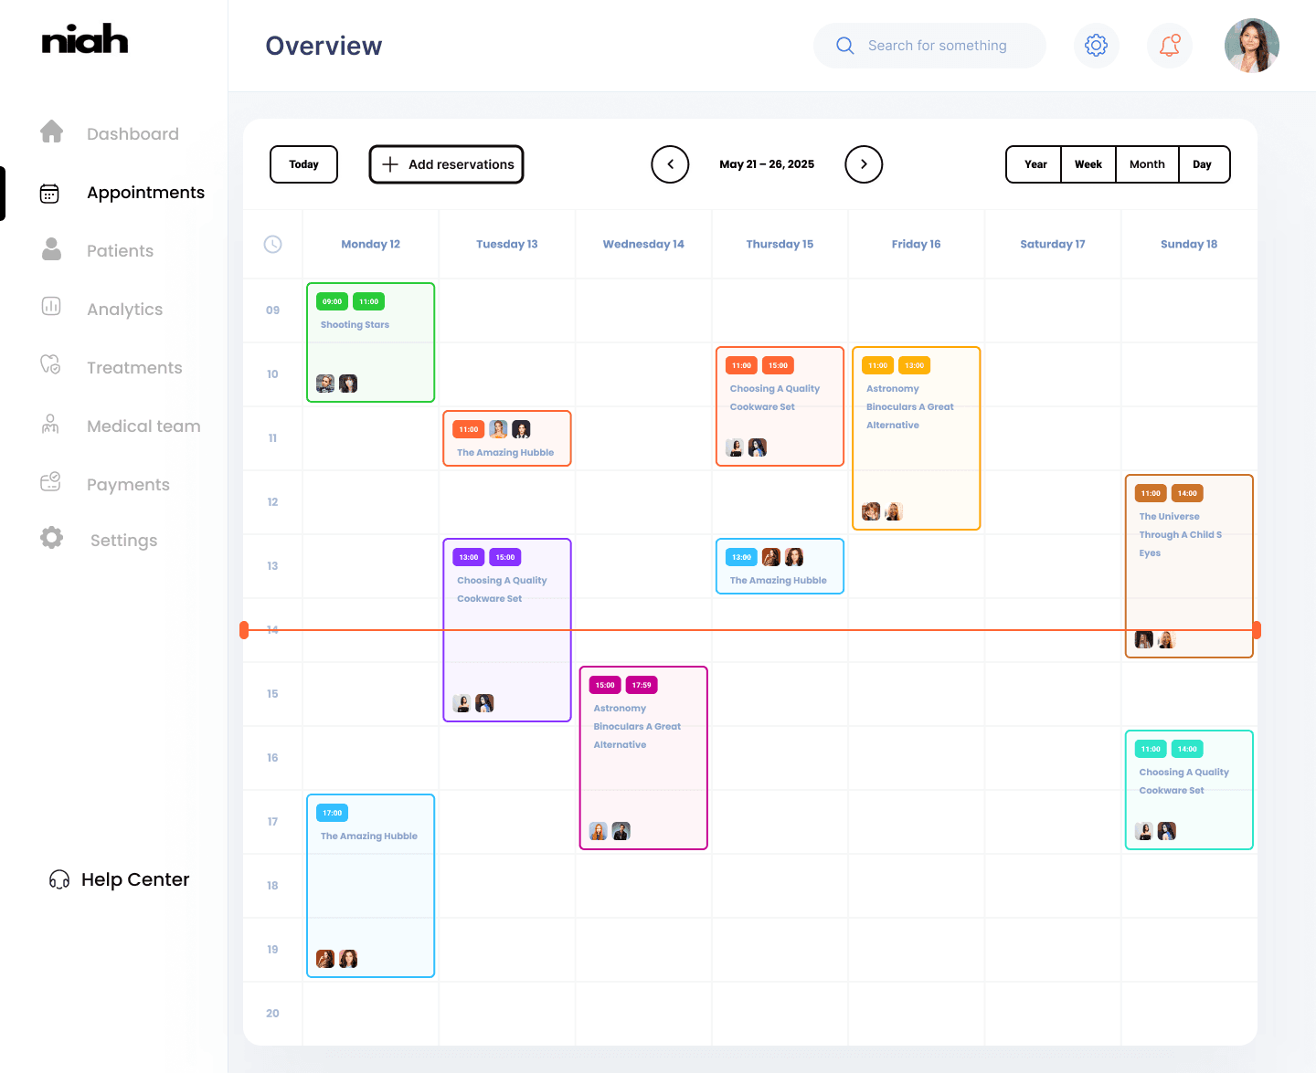The width and height of the screenshot is (1316, 1073).
Task: Switch calendar to Month view
Action: pyautogui.click(x=1147, y=164)
